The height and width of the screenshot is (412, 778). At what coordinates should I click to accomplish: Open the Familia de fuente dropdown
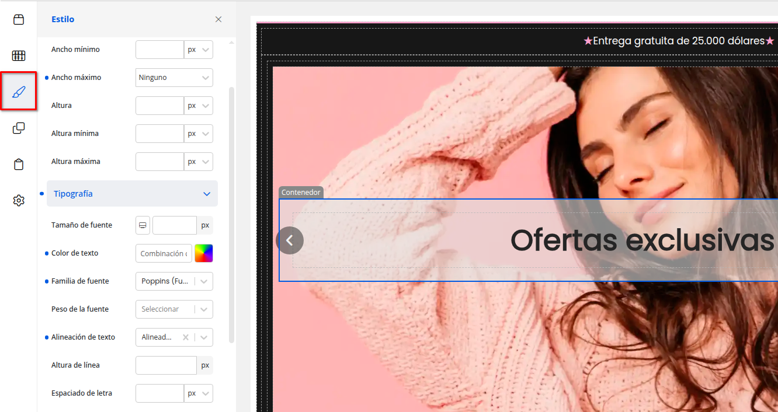click(174, 281)
